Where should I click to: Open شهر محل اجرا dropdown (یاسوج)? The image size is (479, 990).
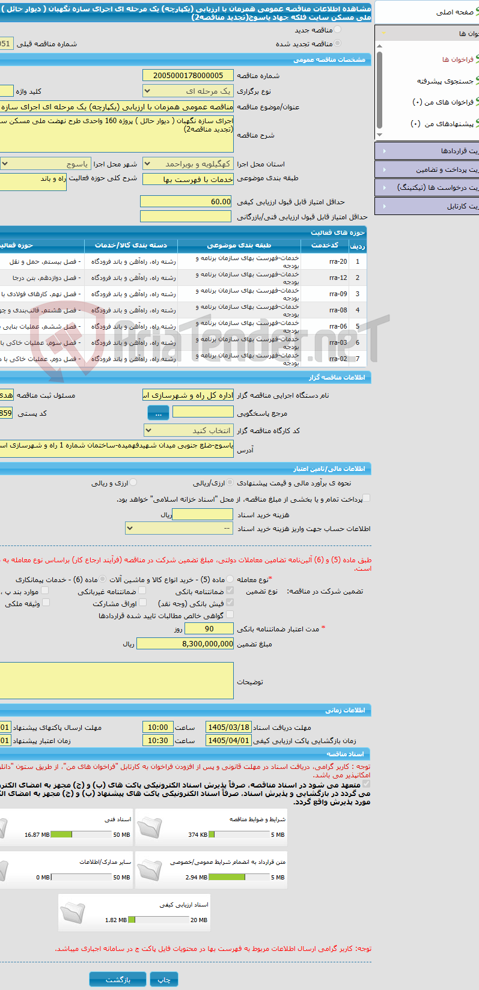pyautogui.click(x=46, y=163)
